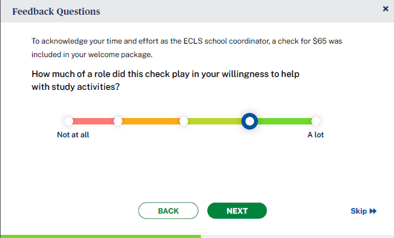Go back with the BACK button

click(x=168, y=210)
